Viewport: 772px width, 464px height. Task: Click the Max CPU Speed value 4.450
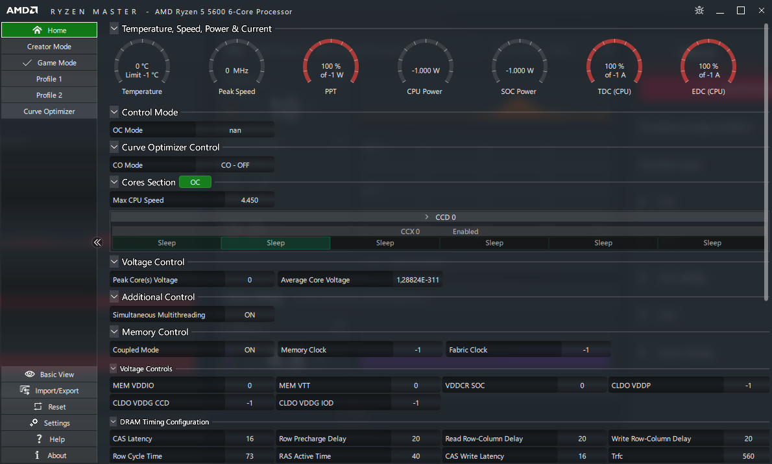(250, 200)
